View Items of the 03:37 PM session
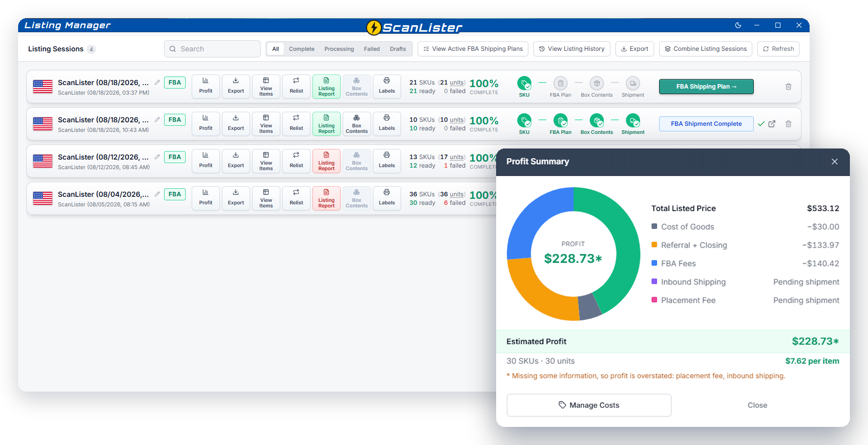The image size is (868, 445). [x=266, y=86]
